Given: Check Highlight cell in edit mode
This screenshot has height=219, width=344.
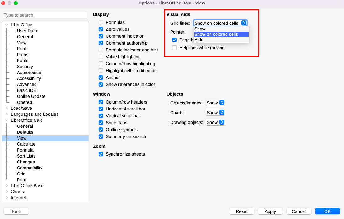Looking at the screenshot, I should 101,71.
